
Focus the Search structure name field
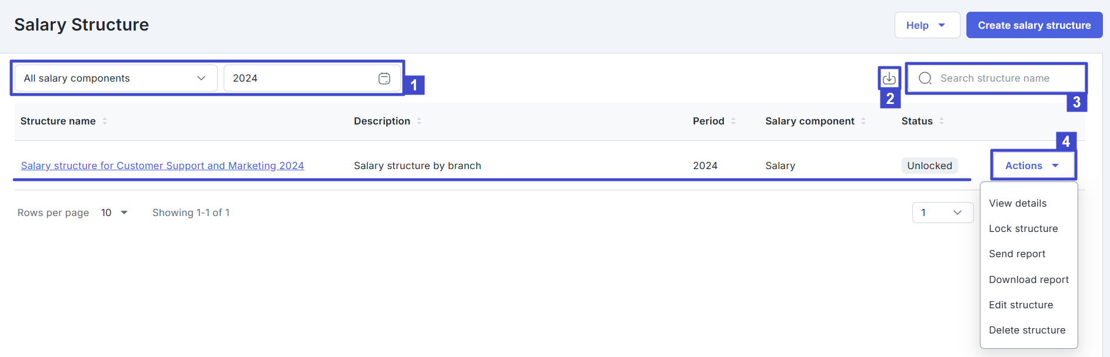tap(1006, 78)
